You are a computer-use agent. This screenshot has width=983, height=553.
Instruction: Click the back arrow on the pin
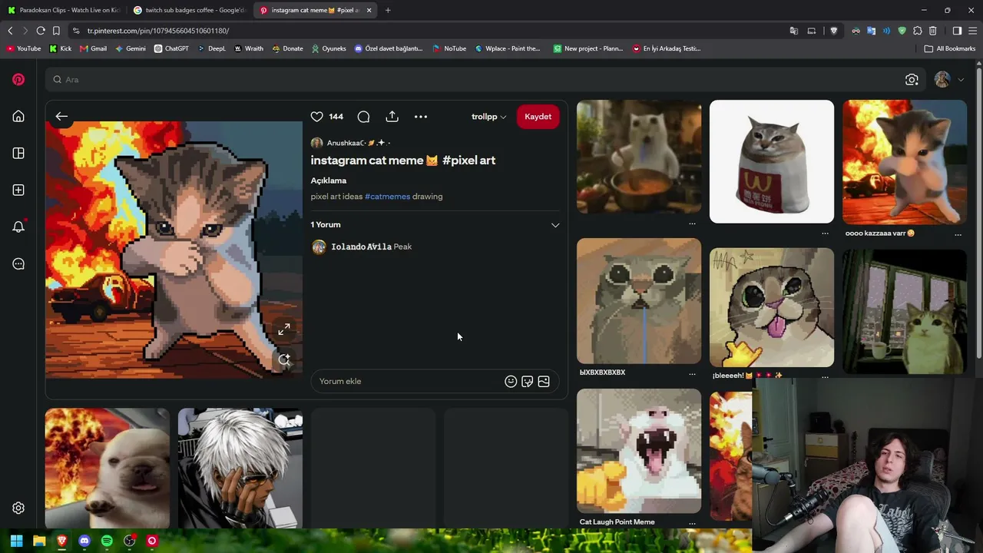[61, 117]
